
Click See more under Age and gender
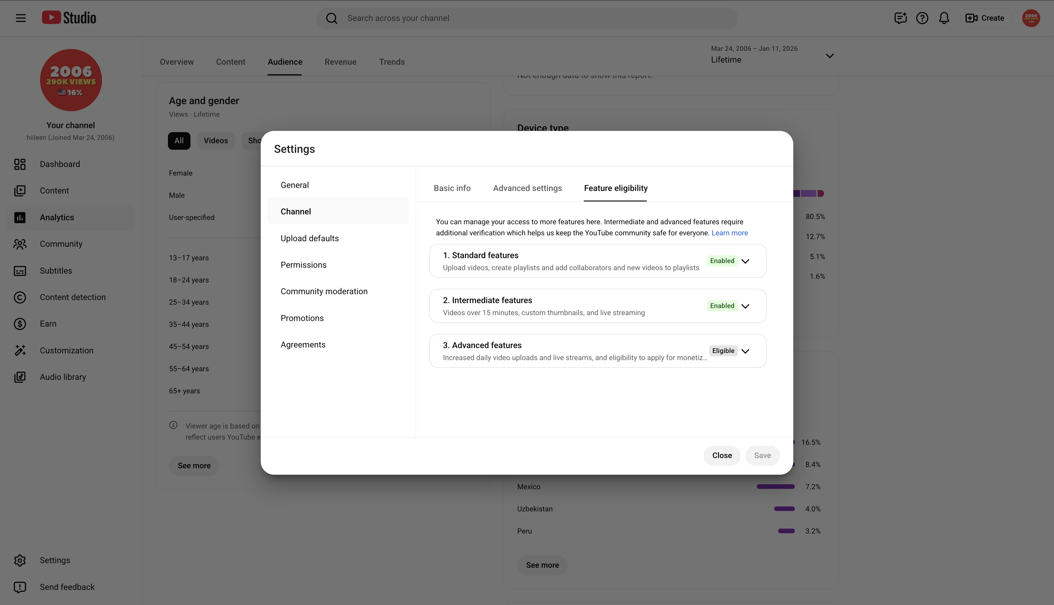pyautogui.click(x=194, y=466)
